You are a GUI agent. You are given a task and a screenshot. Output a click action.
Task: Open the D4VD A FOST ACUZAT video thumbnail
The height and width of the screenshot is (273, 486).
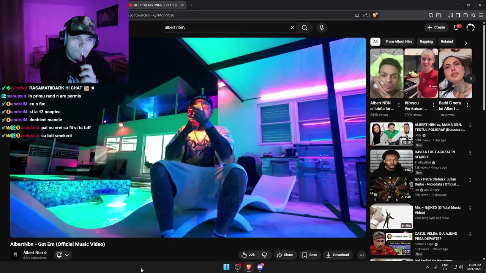click(x=391, y=161)
